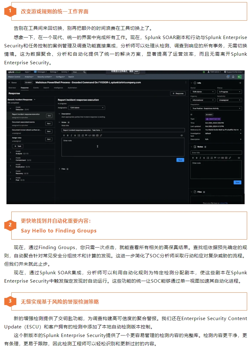This screenshot has height=349, width=248.
Task: Click the timer icon beside the bell
Action: [228, 77]
